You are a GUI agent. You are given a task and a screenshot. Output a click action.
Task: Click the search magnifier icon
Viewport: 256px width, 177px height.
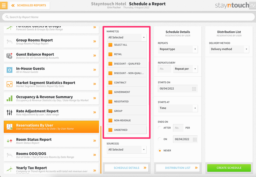[x=7, y=17]
